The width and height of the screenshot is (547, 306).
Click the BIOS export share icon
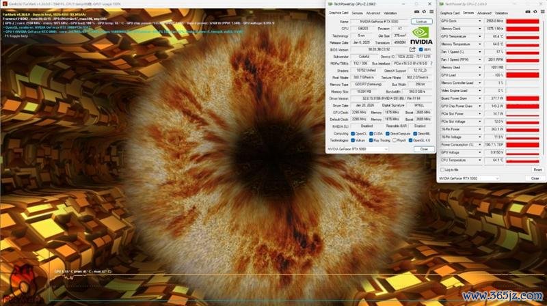point(412,49)
